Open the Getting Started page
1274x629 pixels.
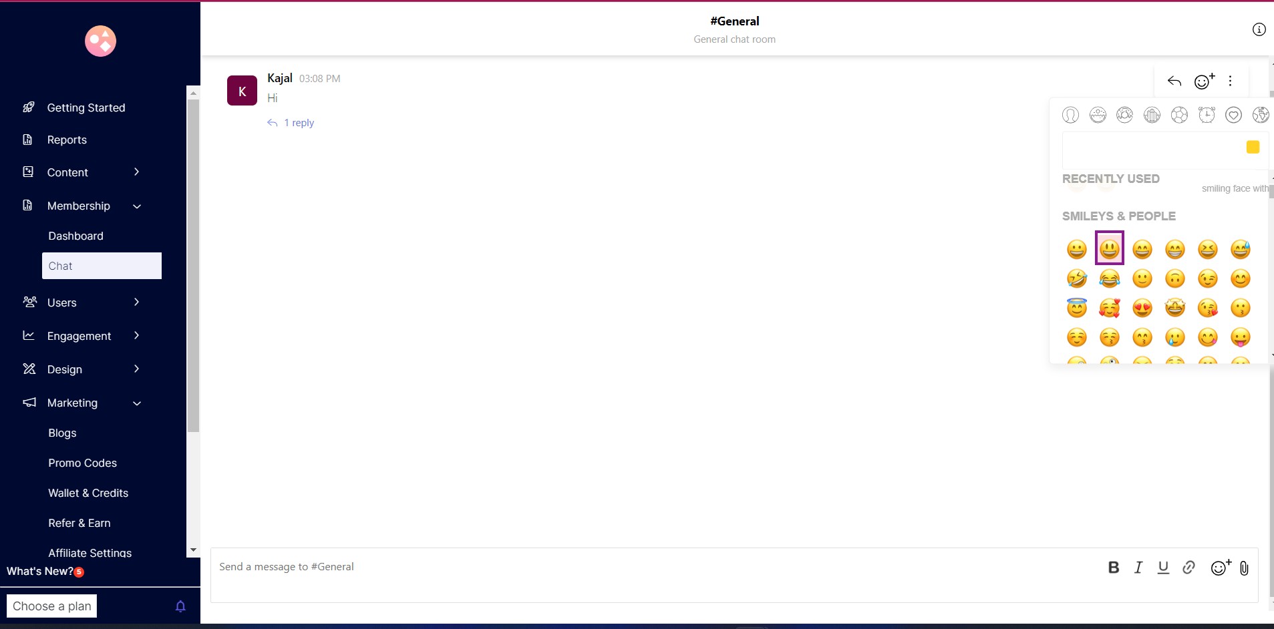86,108
